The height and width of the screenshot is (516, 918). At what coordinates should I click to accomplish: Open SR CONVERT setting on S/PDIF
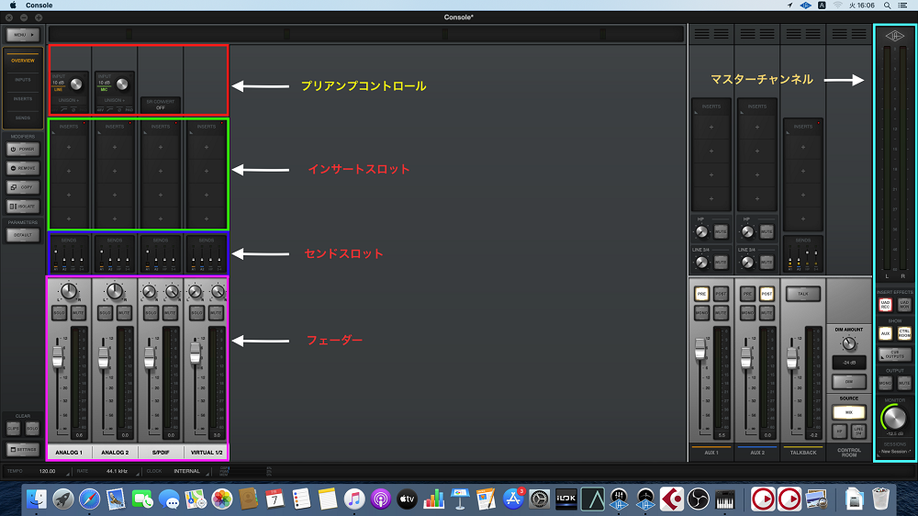[161, 105]
